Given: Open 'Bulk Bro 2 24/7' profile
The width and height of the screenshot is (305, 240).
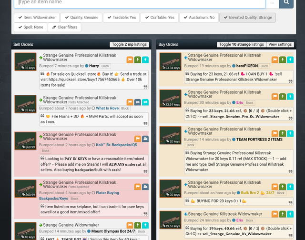Looking at the screenshot, I should 257,193.
